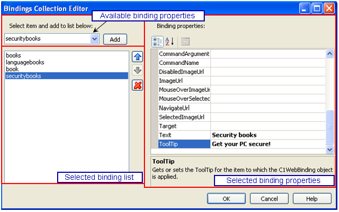
Task: Select the SelectedImageUrl property row
Action: pos(241,117)
